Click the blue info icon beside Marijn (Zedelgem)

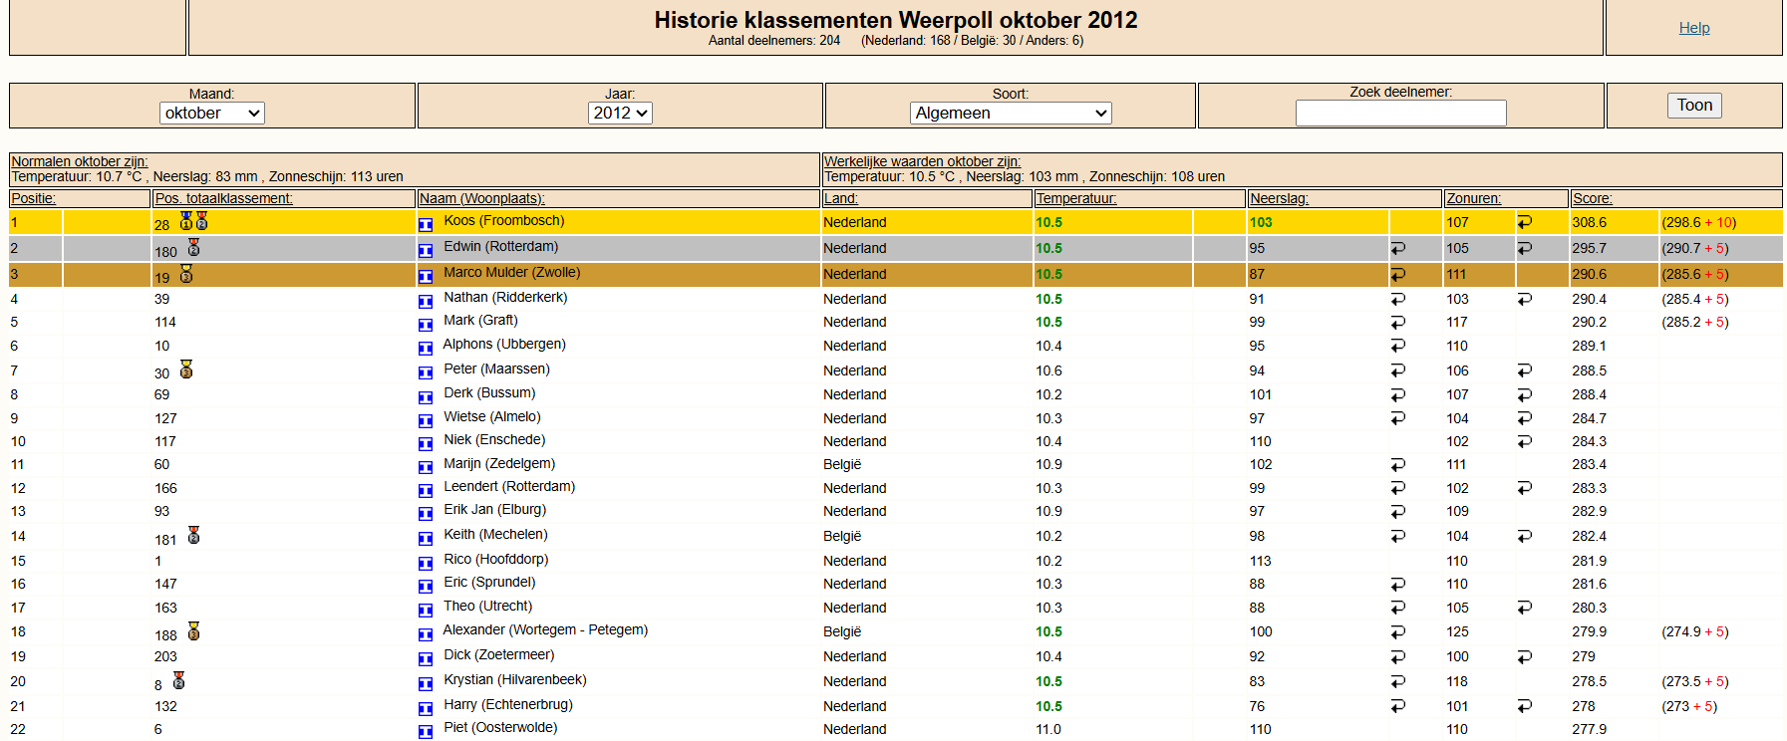click(426, 466)
